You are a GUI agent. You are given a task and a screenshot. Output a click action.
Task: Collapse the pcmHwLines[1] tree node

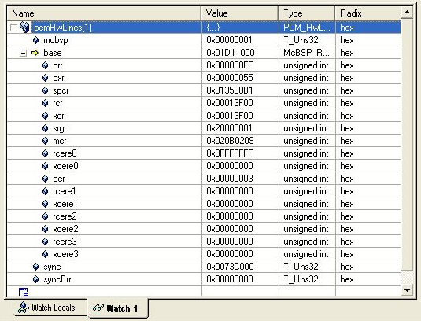(13, 28)
